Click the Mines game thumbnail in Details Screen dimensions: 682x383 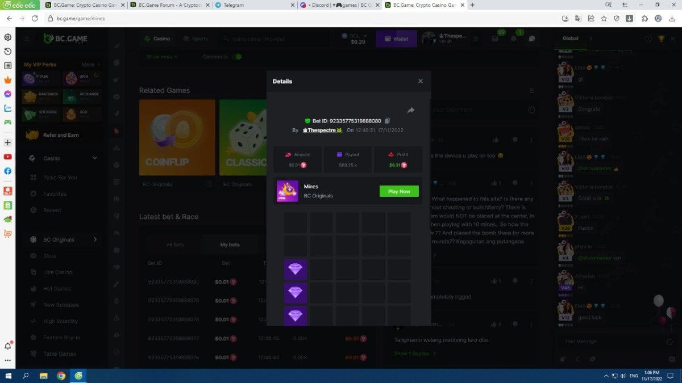coord(288,191)
